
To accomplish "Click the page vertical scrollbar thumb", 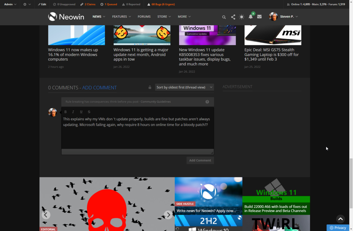I will (x=351, y=183).
